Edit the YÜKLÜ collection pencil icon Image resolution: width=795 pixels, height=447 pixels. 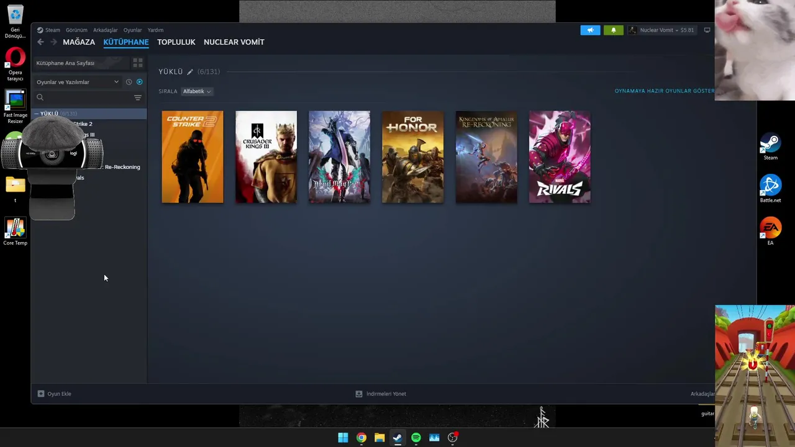pos(190,72)
